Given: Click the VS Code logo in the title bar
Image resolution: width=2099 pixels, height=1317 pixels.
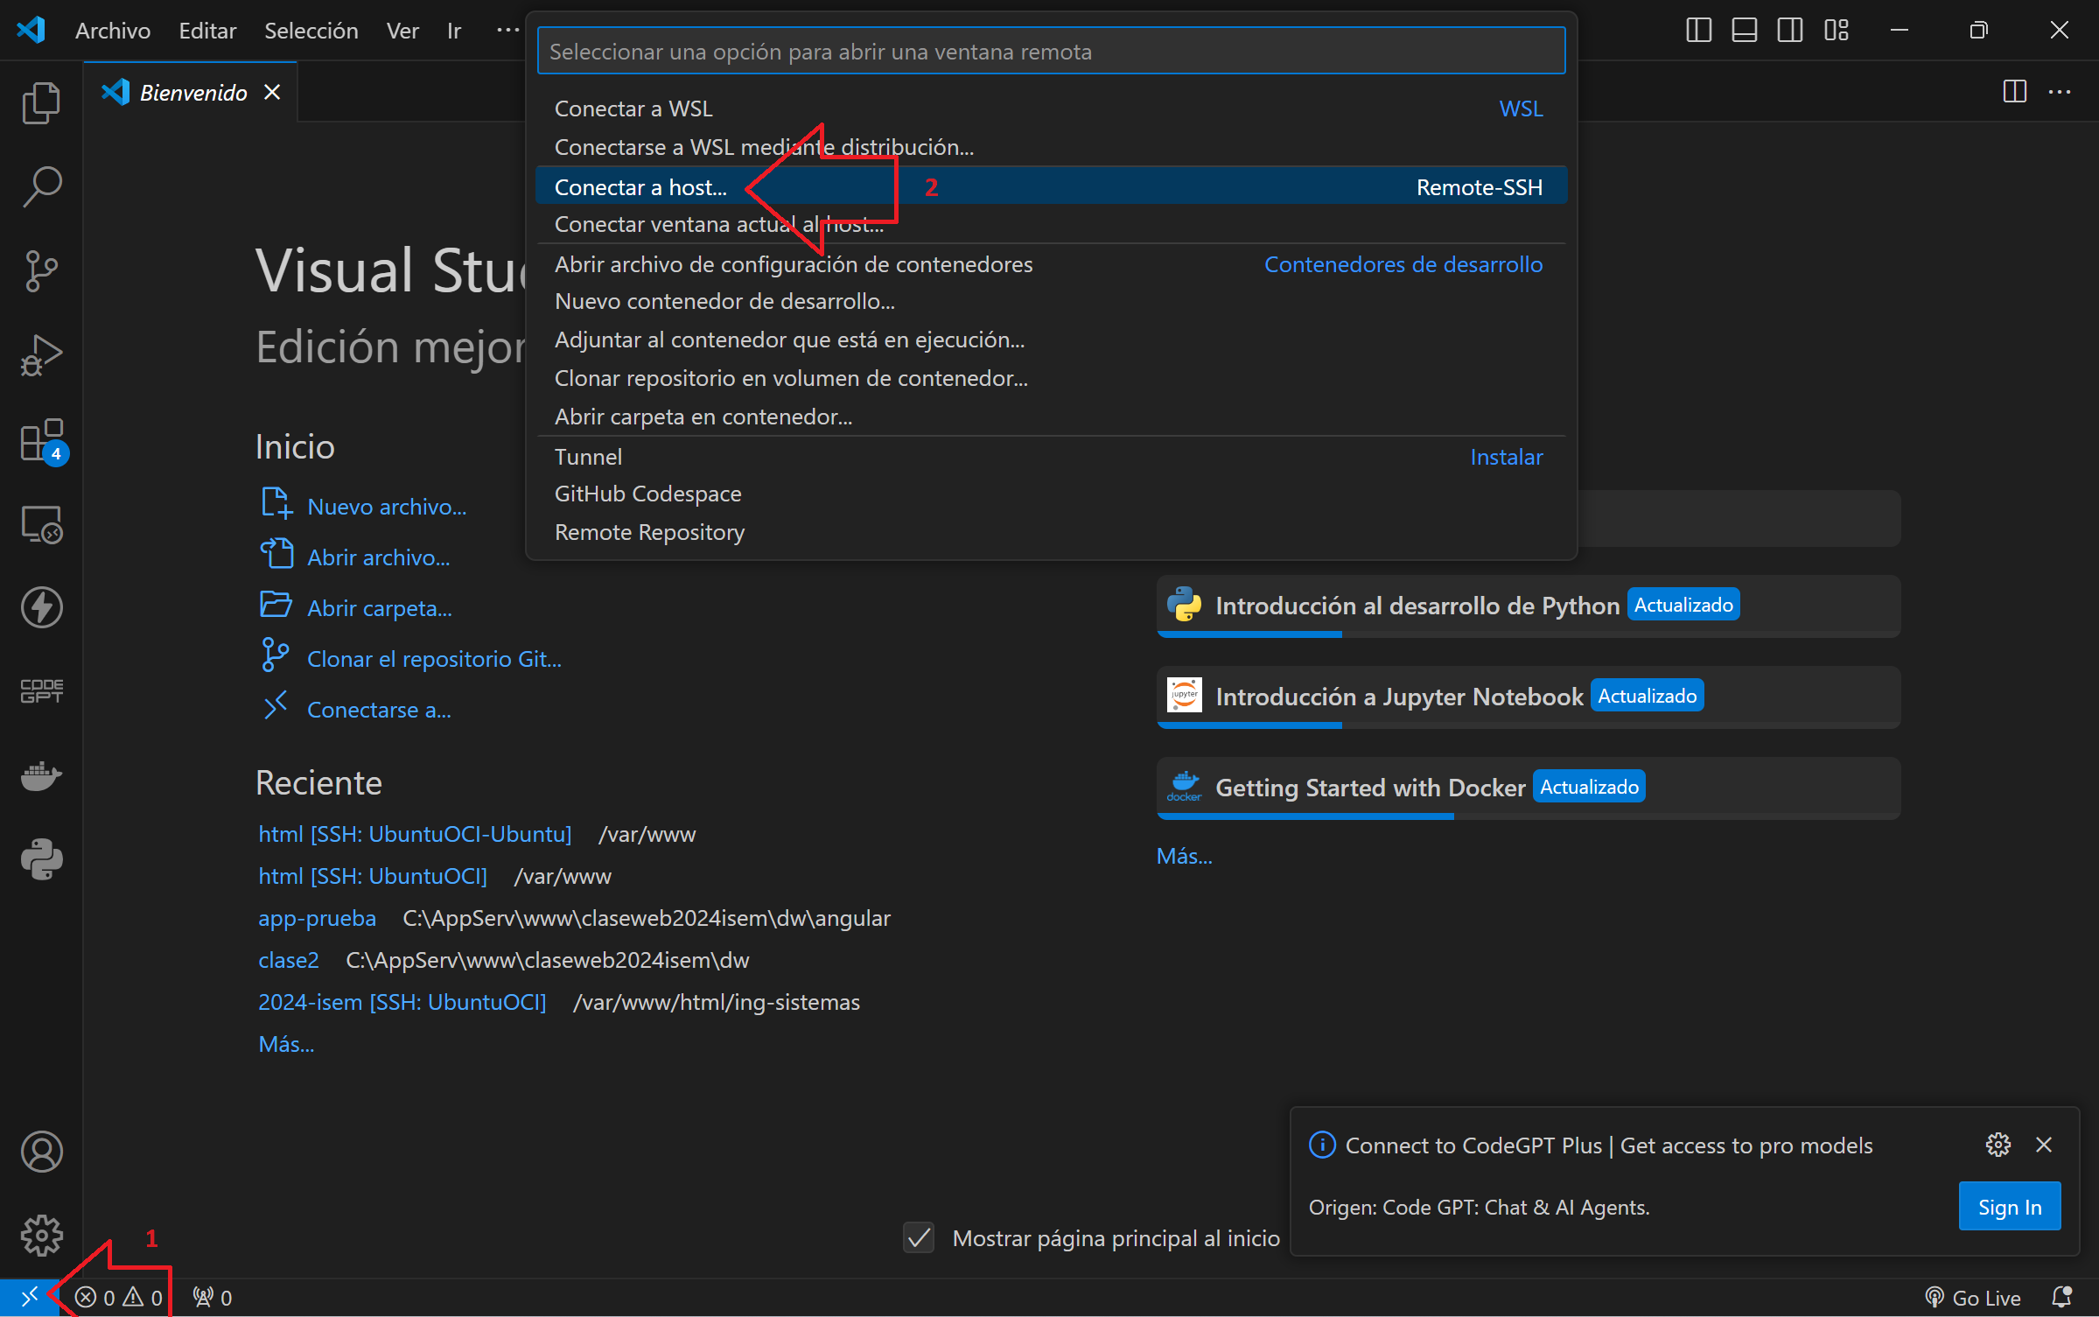Looking at the screenshot, I should pyautogui.click(x=31, y=31).
